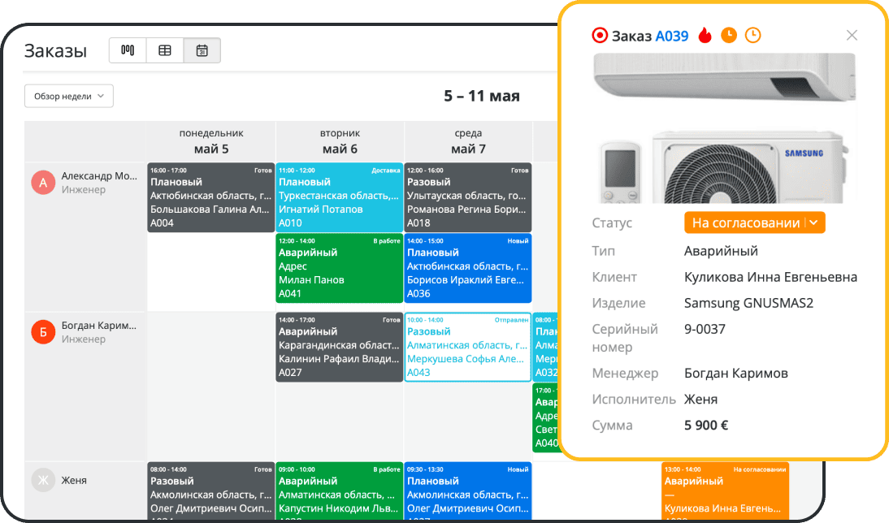Open the Обзор недели dropdown
This screenshot has width=889, height=523.
point(69,96)
